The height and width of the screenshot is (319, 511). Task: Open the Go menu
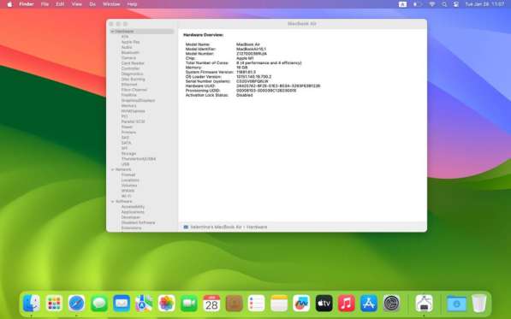[x=92, y=4]
